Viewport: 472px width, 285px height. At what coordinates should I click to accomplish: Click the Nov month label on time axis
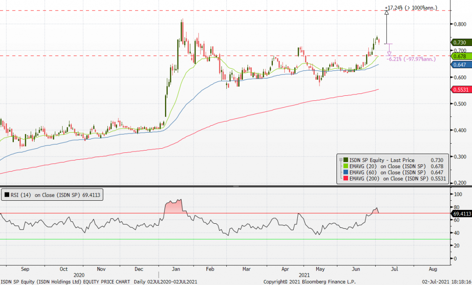(x=101, y=269)
